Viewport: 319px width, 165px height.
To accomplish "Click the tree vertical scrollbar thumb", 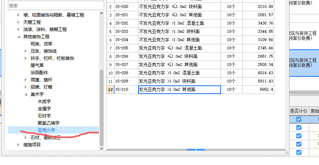I will 102,108.
